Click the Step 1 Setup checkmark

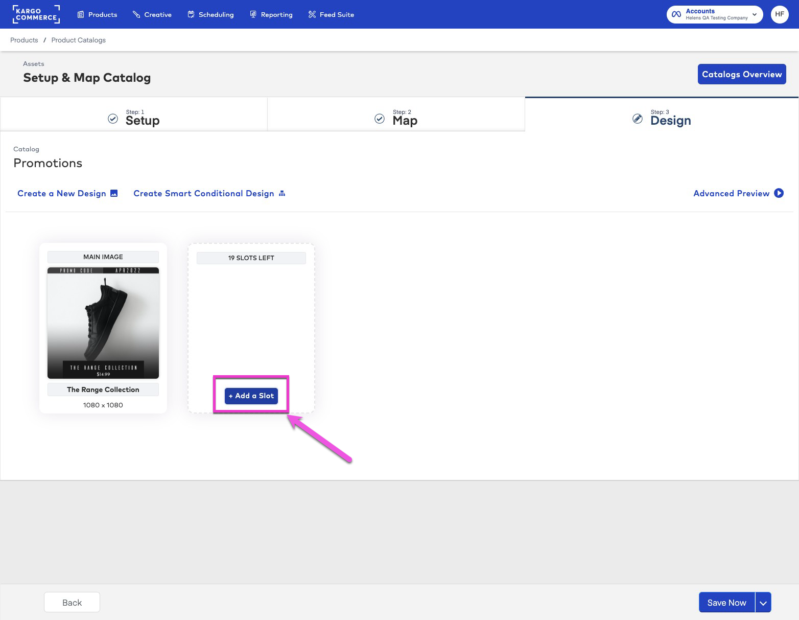(x=113, y=118)
